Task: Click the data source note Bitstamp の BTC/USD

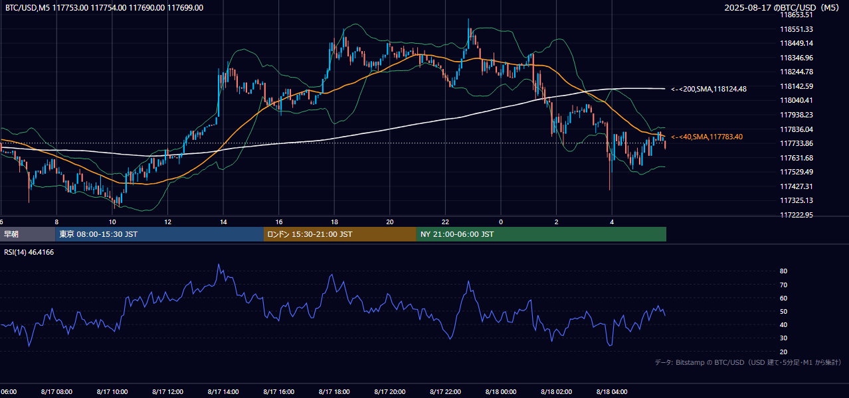Action: click(748, 362)
